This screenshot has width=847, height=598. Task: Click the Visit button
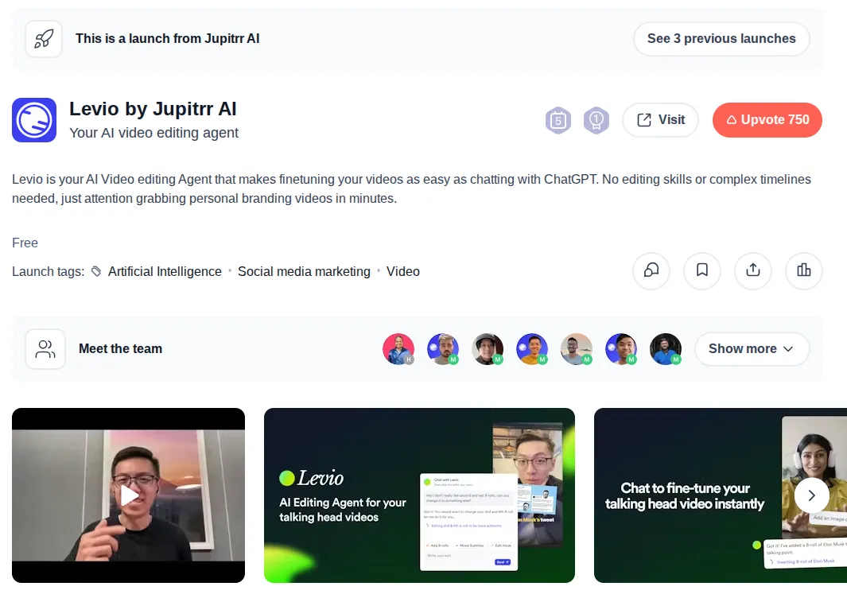tap(660, 119)
